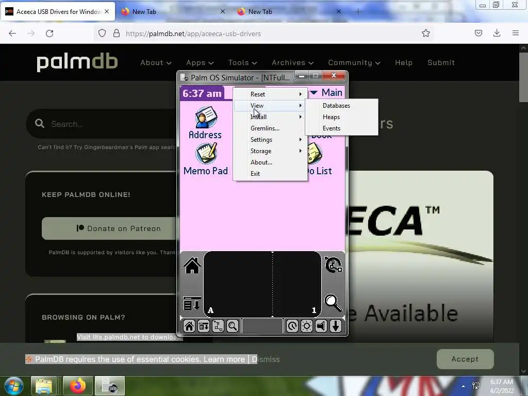528x396 pixels.
Task: Accept the cookie notice
Action: (x=465, y=359)
